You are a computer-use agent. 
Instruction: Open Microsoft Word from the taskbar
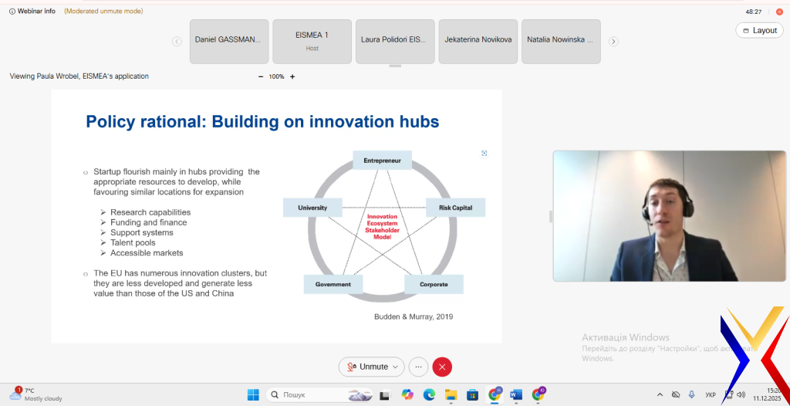coord(516,394)
